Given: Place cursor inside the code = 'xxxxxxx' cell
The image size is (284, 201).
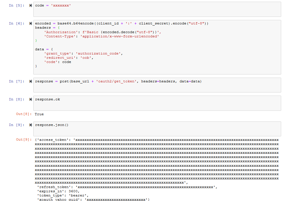Looking at the screenshot, I should tap(71, 5).
